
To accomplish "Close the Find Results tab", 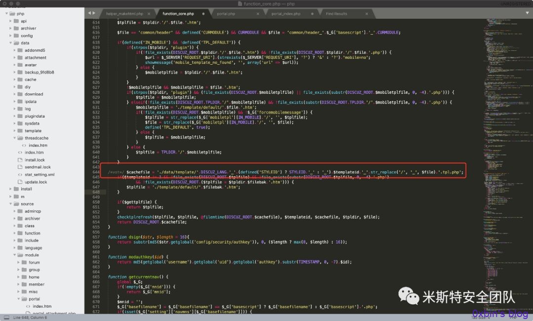I will [x=367, y=14].
